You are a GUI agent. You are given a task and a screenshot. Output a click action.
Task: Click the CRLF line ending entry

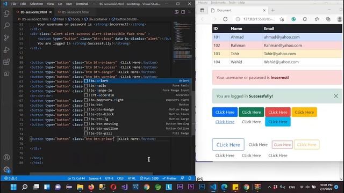pos(120,179)
